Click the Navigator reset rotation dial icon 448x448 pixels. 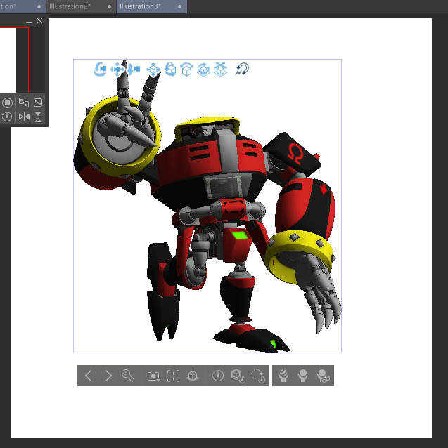pyautogui.click(x=7, y=117)
